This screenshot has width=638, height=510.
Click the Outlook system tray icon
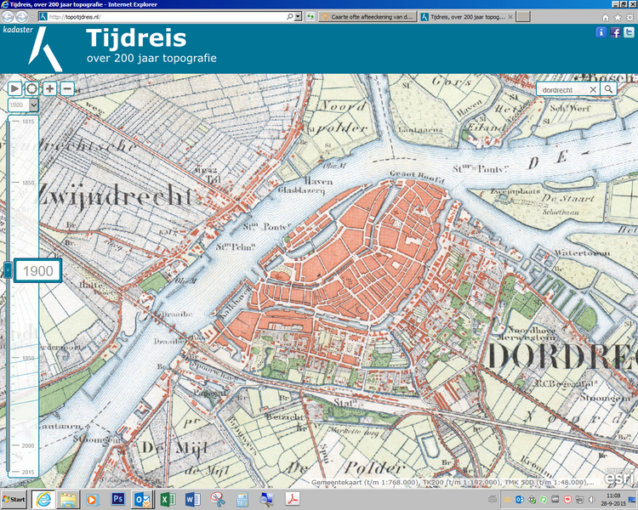click(x=520, y=499)
